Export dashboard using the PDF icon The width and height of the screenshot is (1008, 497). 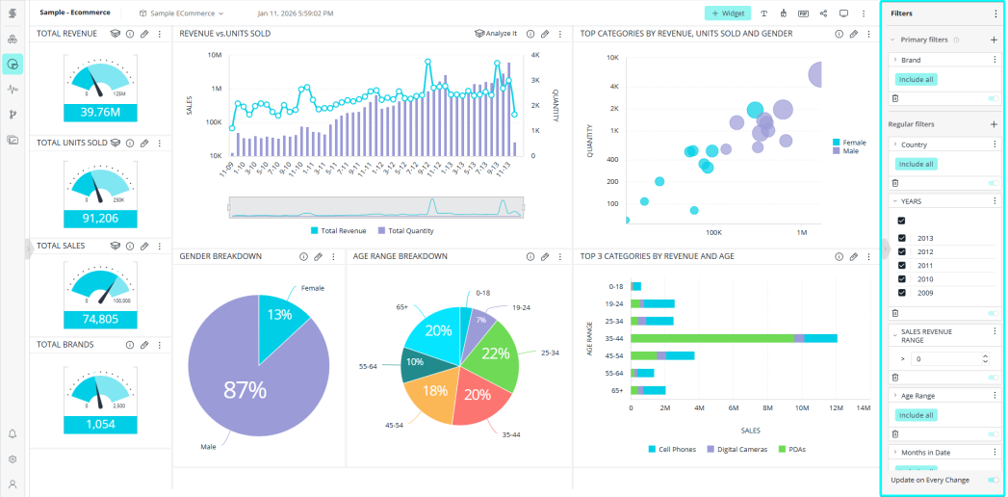(803, 13)
